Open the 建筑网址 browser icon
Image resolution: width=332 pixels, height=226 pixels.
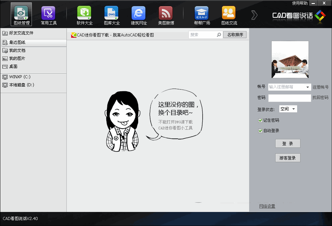pyautogui.click(x=139, y=13)
